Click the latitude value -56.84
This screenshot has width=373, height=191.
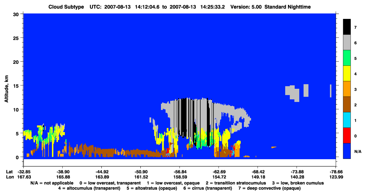(179, 172)
